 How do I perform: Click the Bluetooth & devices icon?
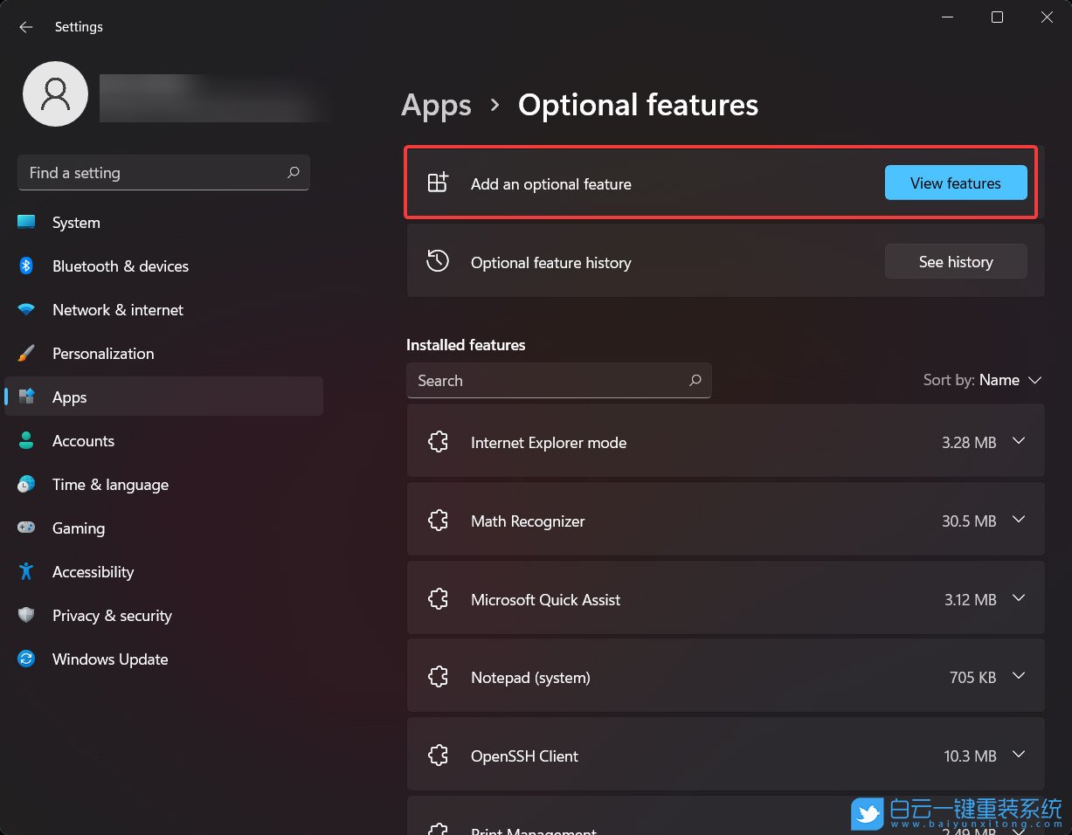pos(26,266)
